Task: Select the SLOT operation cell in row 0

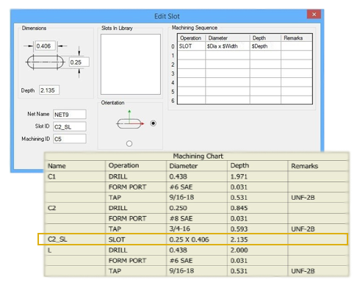Action: pos(192,46)
